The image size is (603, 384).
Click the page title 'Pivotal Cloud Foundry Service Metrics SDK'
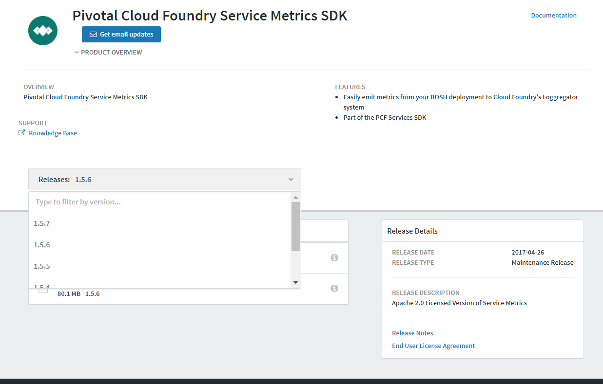pos(210,16)
